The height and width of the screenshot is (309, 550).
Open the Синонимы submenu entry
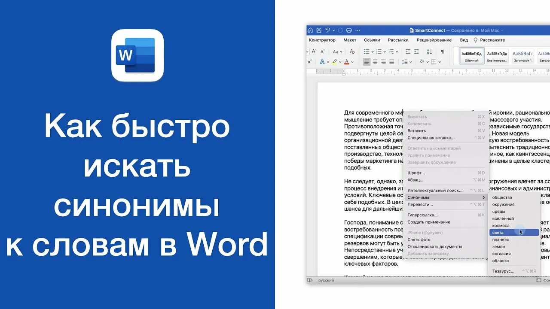click(446, 197)
